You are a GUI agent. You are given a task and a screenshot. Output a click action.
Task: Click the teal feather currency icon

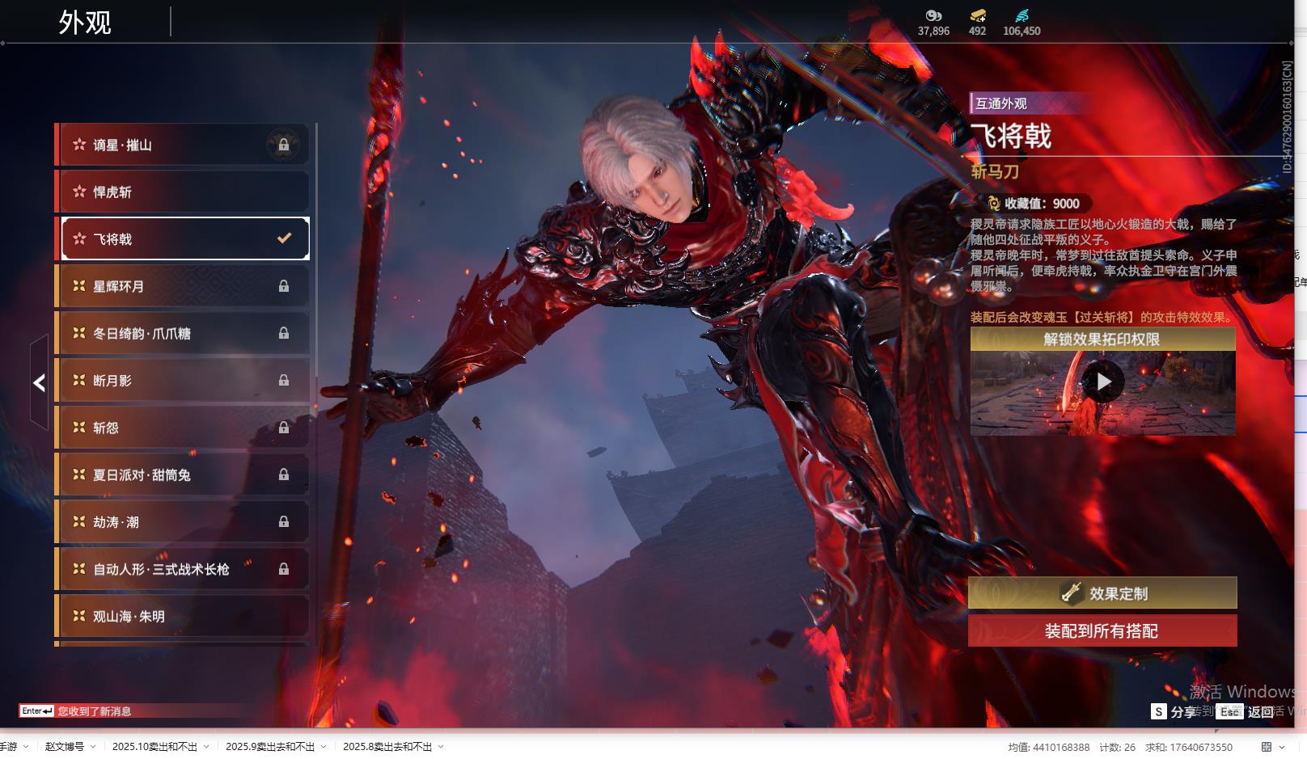[x=1021, y=15]
